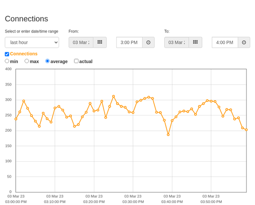Select the max radio button

tap(27, 61)
